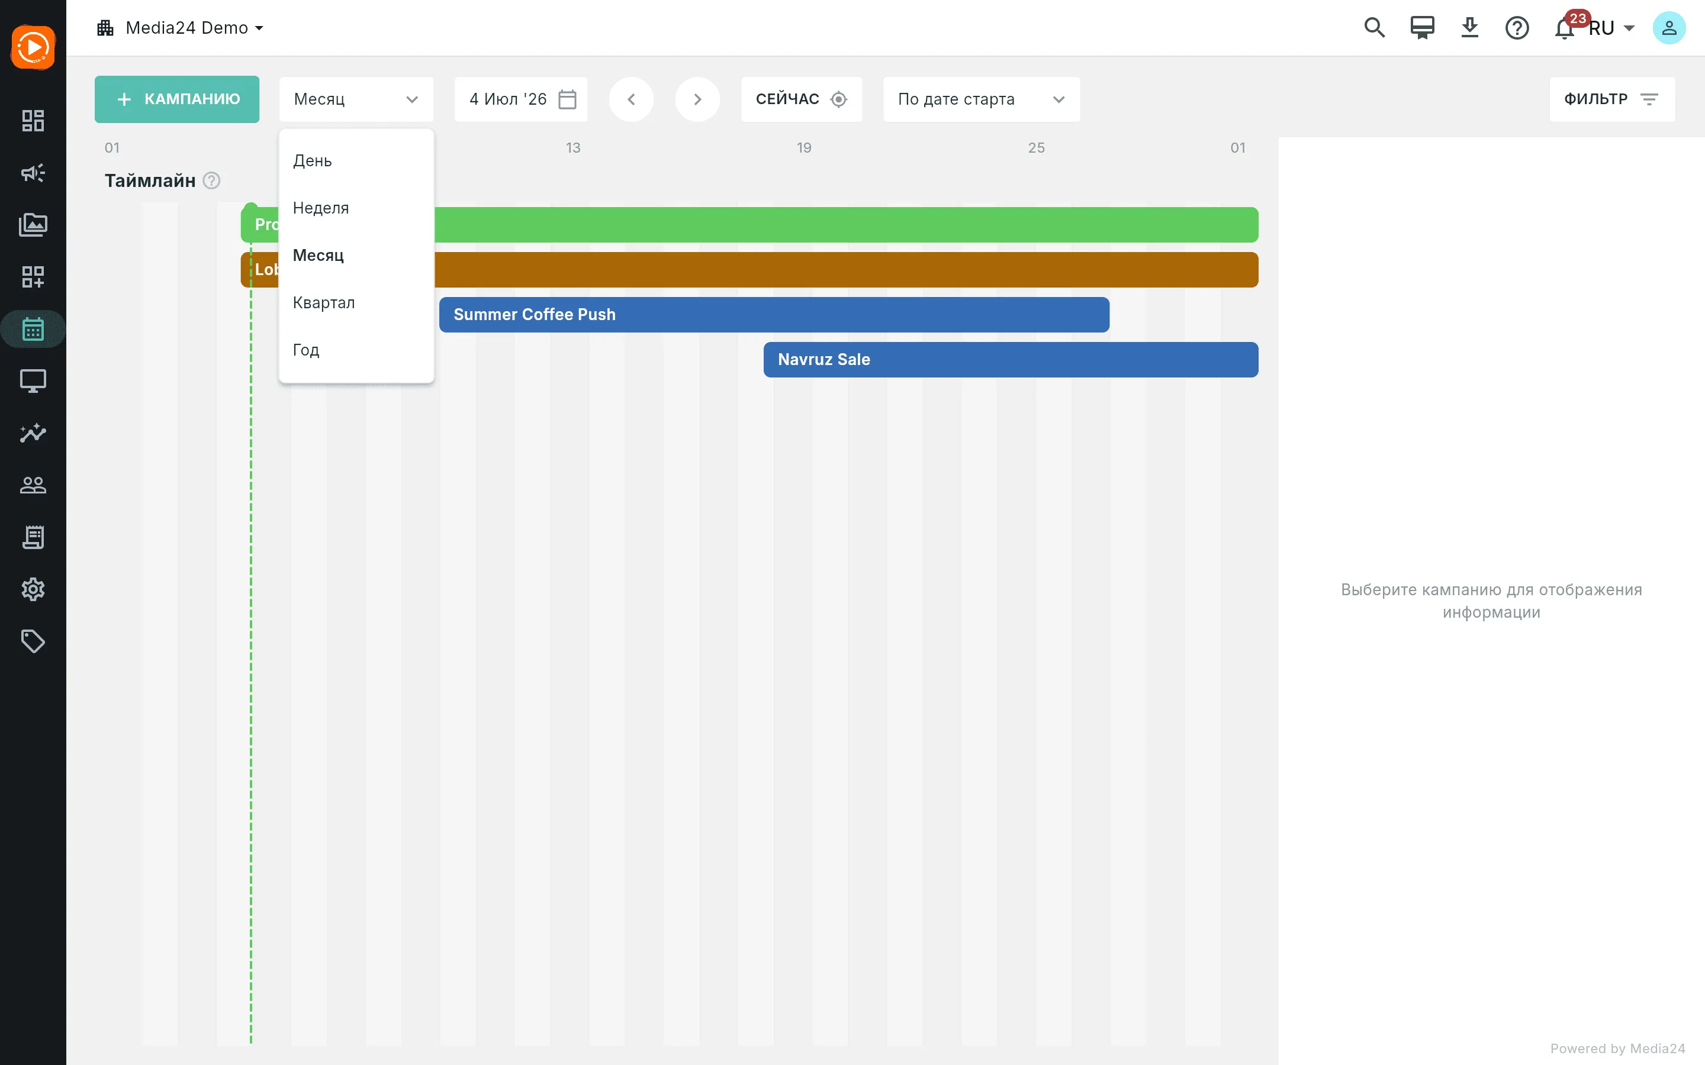Go to previous period arrow button
1705x1065 pixels.
coord(631,99)
